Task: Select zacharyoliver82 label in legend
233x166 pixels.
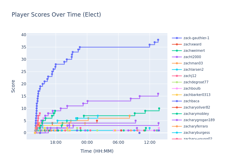Action: coord(197,108)
